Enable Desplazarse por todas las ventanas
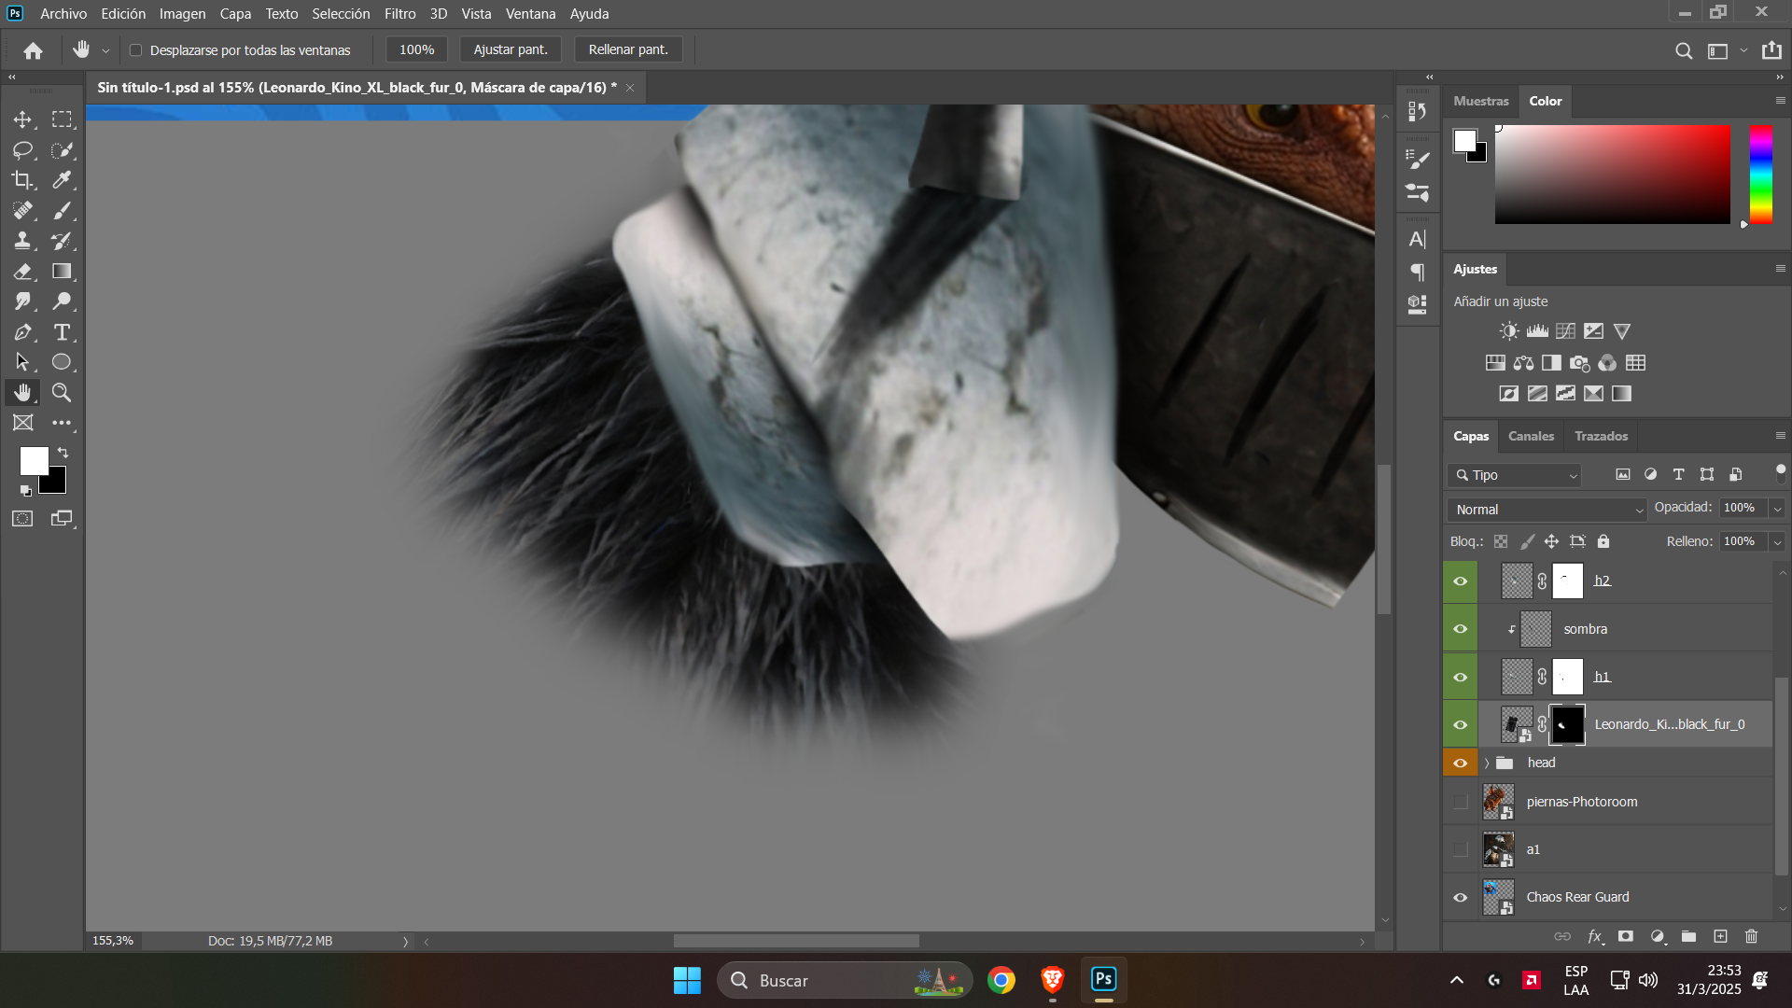 pos(136,50)
